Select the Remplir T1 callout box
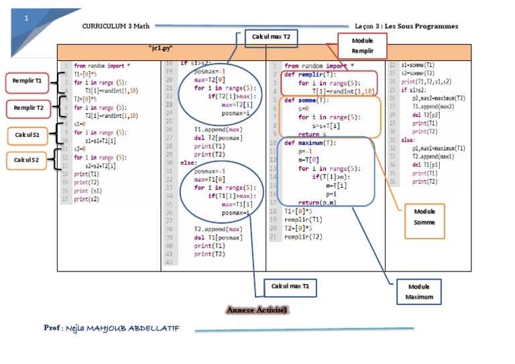Viewport: 515px width, 364px height. click(27, 82)
